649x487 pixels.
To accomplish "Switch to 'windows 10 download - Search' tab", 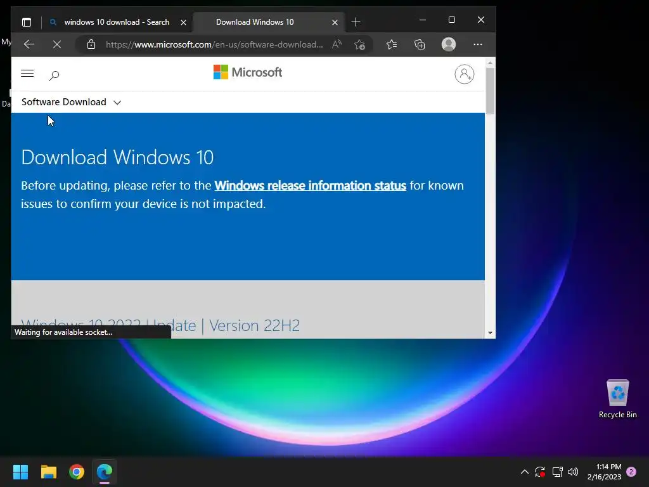I will tap(117, 22).
